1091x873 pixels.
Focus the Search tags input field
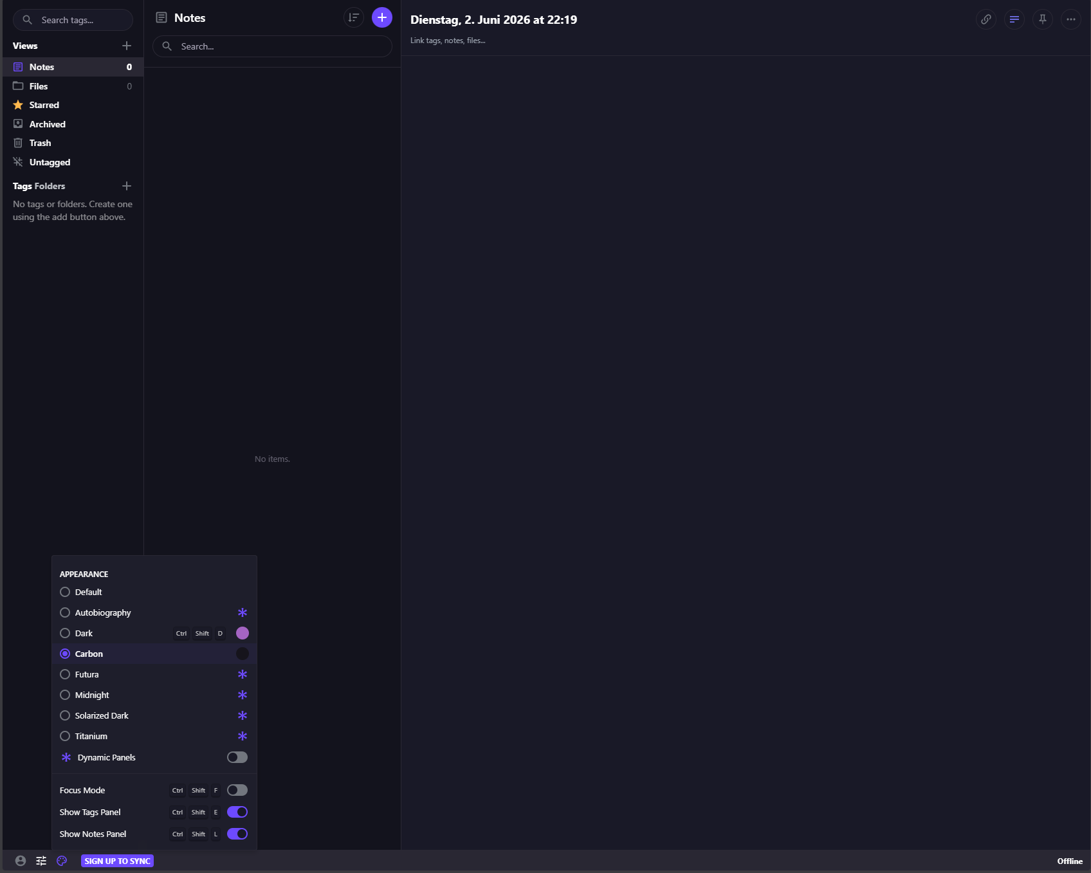pos(73,20)
